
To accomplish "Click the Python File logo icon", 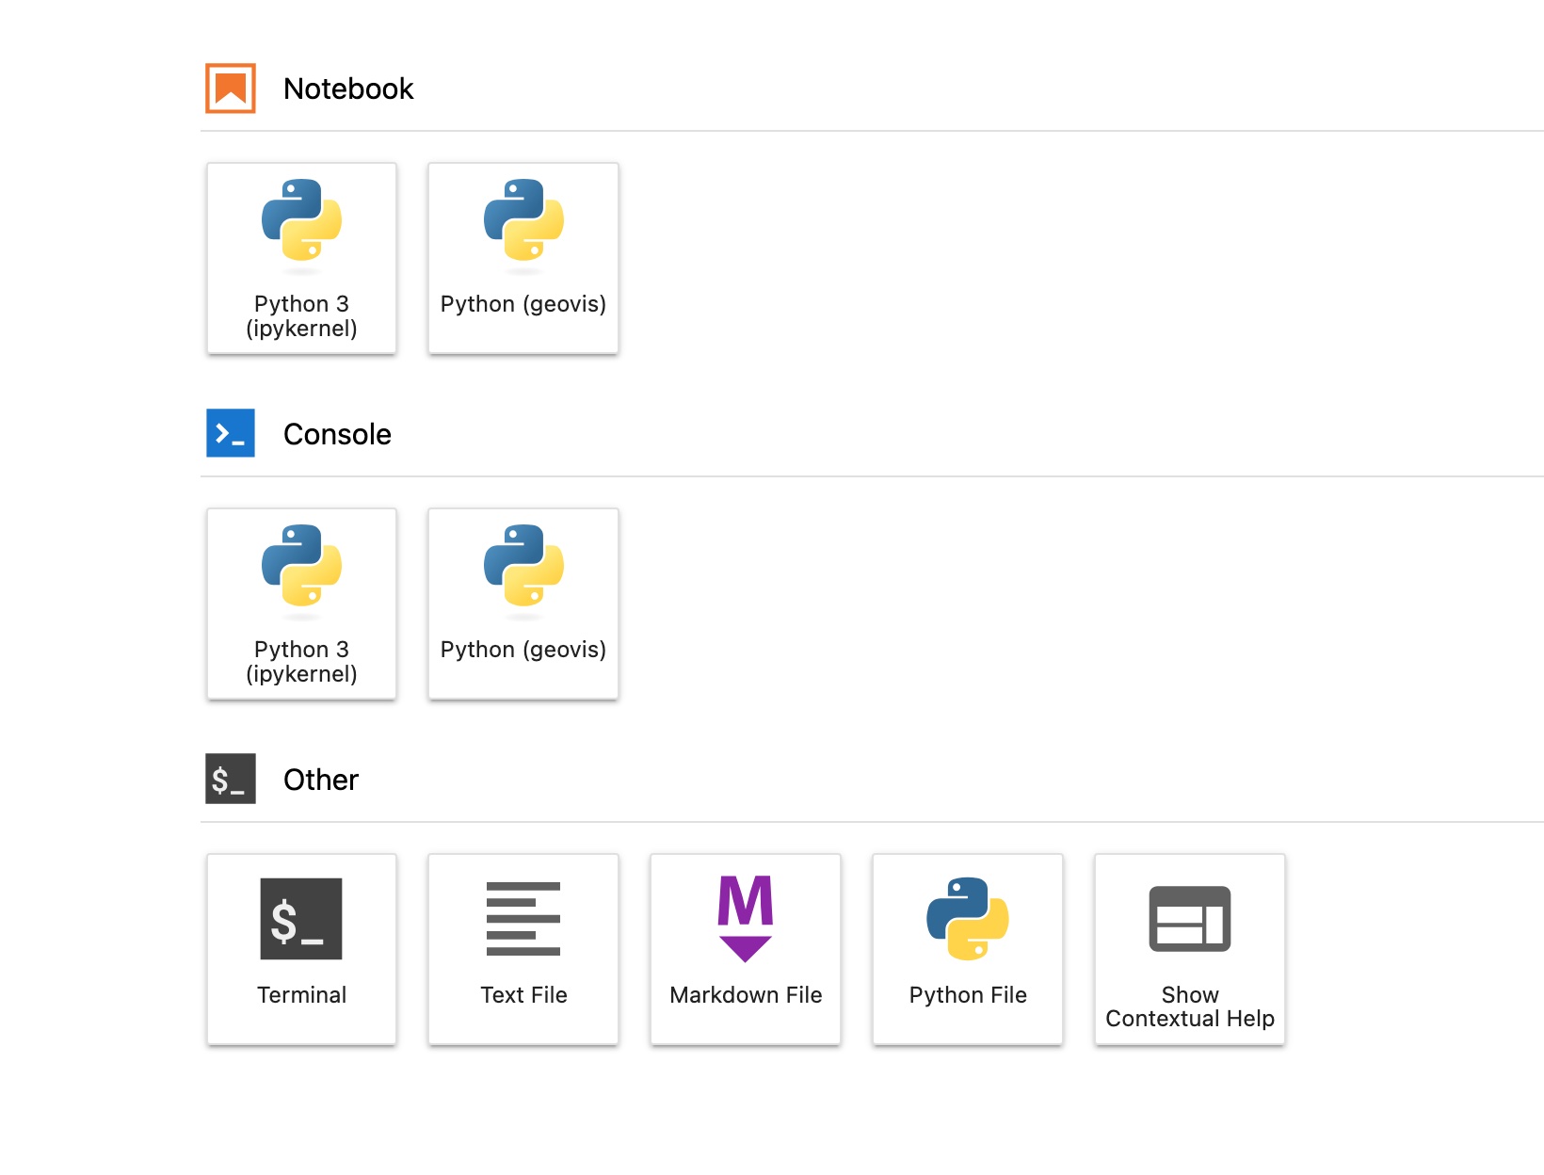I will point(968,919).
